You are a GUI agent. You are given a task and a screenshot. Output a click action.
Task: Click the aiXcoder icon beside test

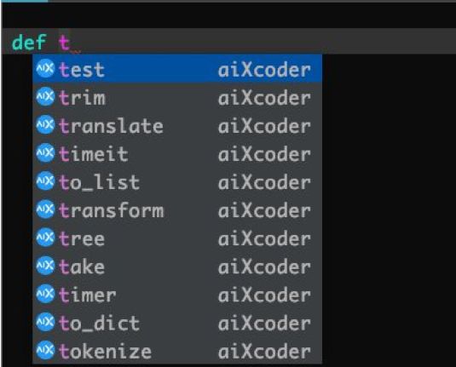(45, 69)
